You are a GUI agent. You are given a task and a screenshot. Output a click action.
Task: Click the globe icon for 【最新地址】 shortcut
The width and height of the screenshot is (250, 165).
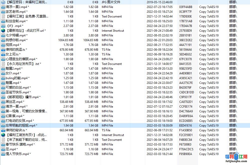pos(3,31)
